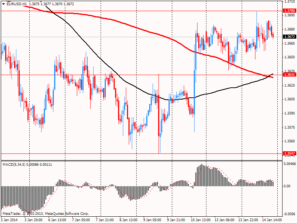Select the 1.3631 red price level label

[290, 75]
